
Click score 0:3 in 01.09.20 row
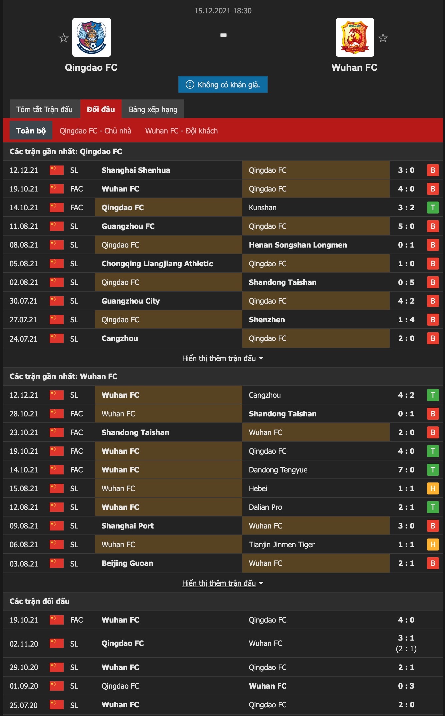406,686
